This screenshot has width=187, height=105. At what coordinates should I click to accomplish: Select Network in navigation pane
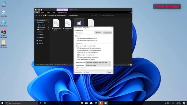pyautogui.click(x=41, y=44)
